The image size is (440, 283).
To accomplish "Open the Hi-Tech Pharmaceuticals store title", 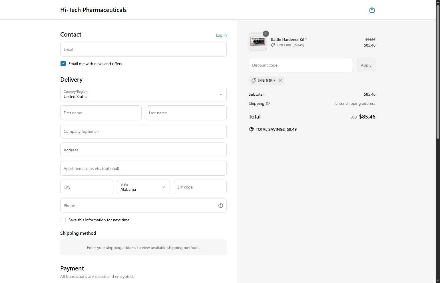I will pyautogui.click(x=93, y=10).
